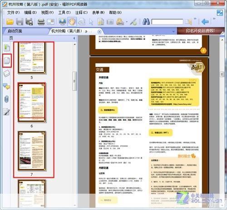Image resolution: width=227 pixels, height=210 pixels.
Task: Click the 印名片免运费啦 banner
Action: pyautogui.click(x=200, y=31)
